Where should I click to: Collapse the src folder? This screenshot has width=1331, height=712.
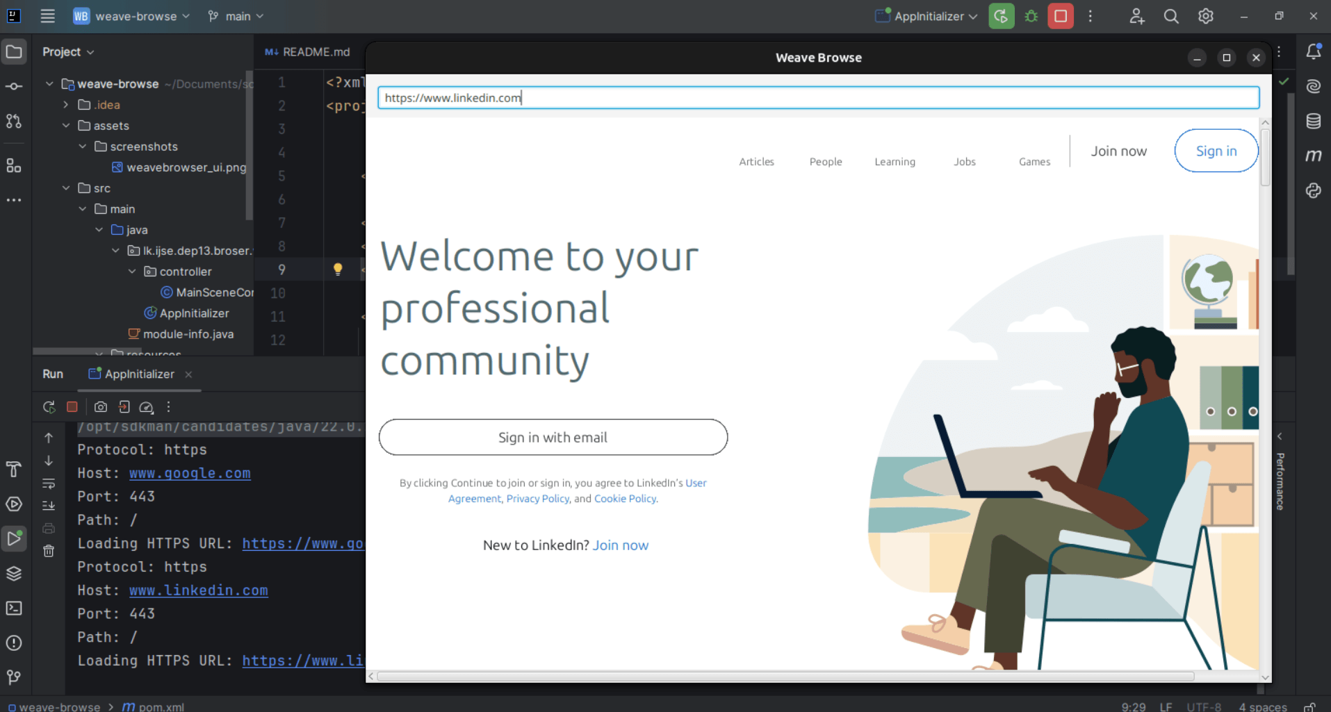(66, 188)
